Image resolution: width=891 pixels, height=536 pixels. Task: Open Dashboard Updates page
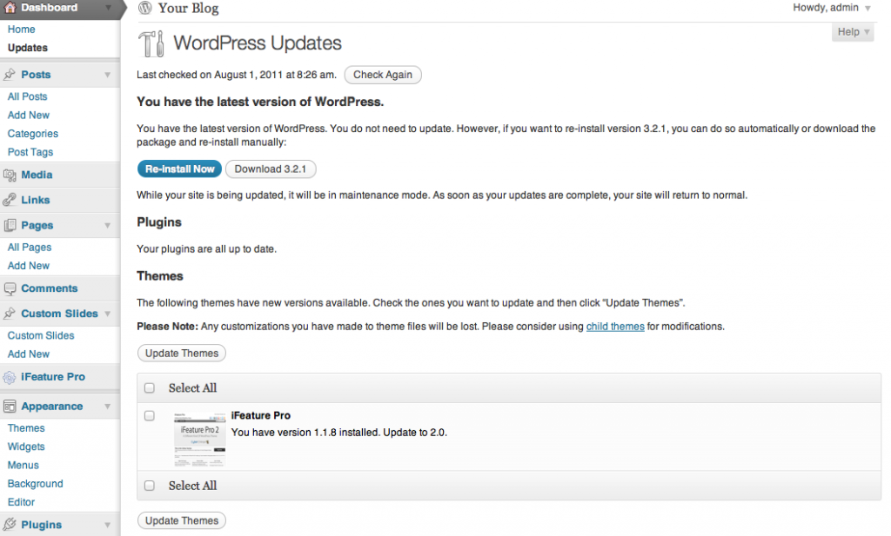(x=27, y=48)
